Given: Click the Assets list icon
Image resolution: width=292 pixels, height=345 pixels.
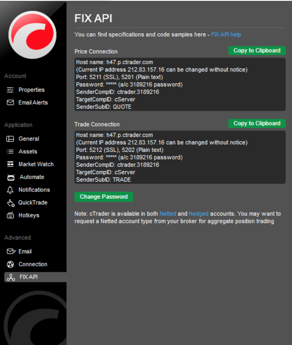Looking at the screenshot, I should click(10, 151).
